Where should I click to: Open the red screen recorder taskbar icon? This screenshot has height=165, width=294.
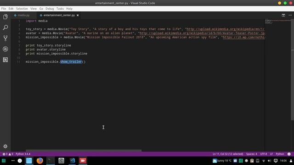83,161
